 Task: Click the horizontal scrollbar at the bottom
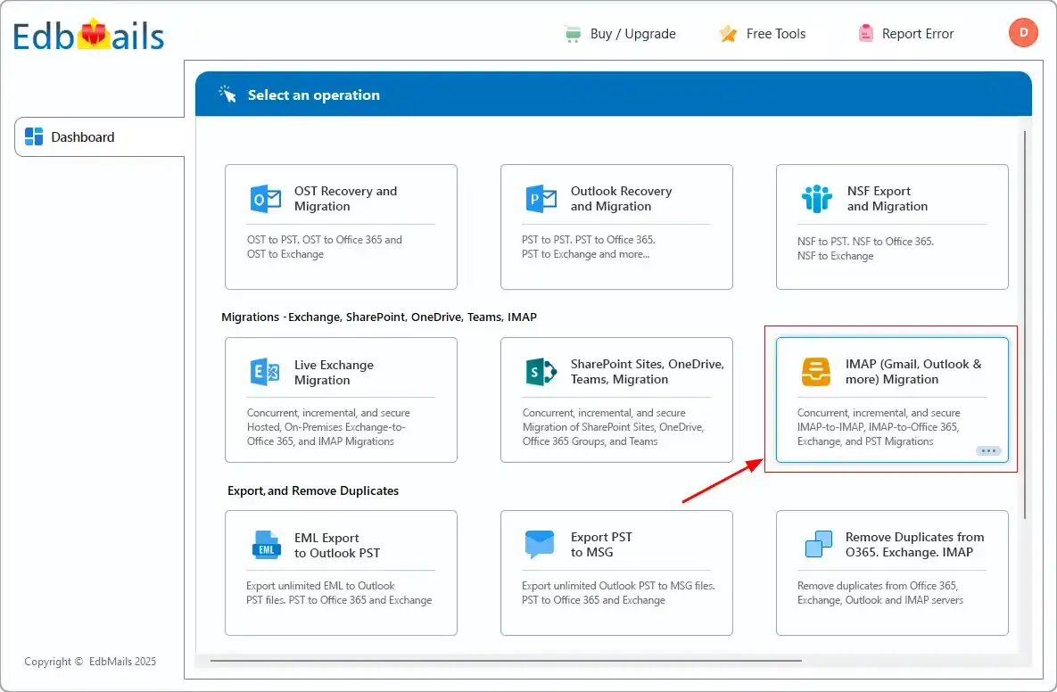(506, 661)
